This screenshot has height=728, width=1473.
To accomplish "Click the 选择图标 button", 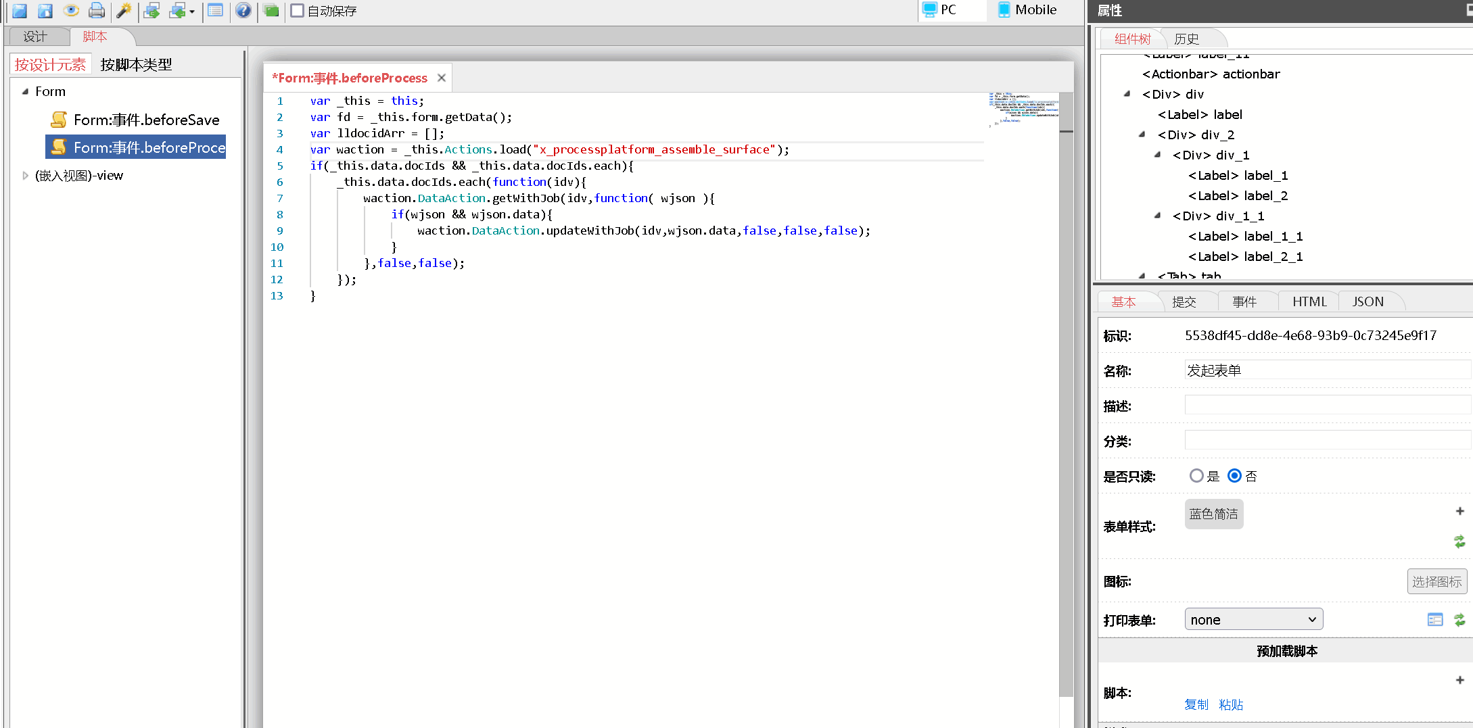I will 1436,581.
